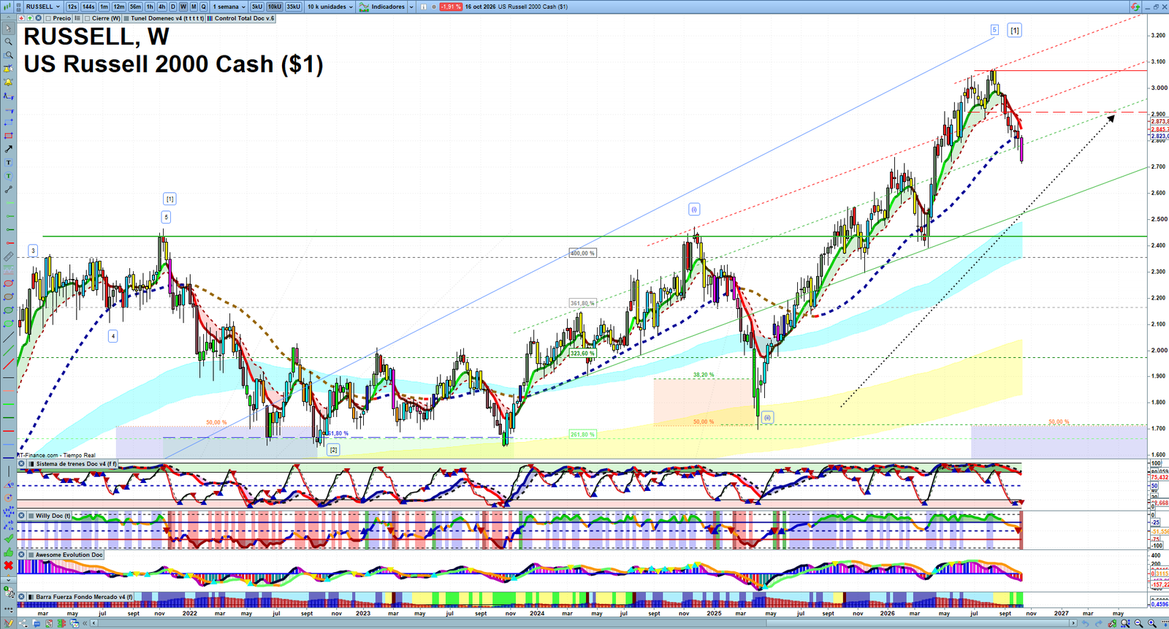
Task: Select the 10kU history length
Action: coord(274,7)
